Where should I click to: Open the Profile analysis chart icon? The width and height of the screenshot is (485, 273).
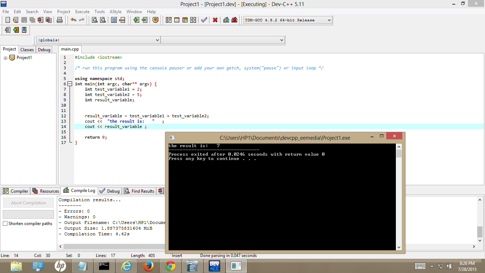tap(226, 20)
